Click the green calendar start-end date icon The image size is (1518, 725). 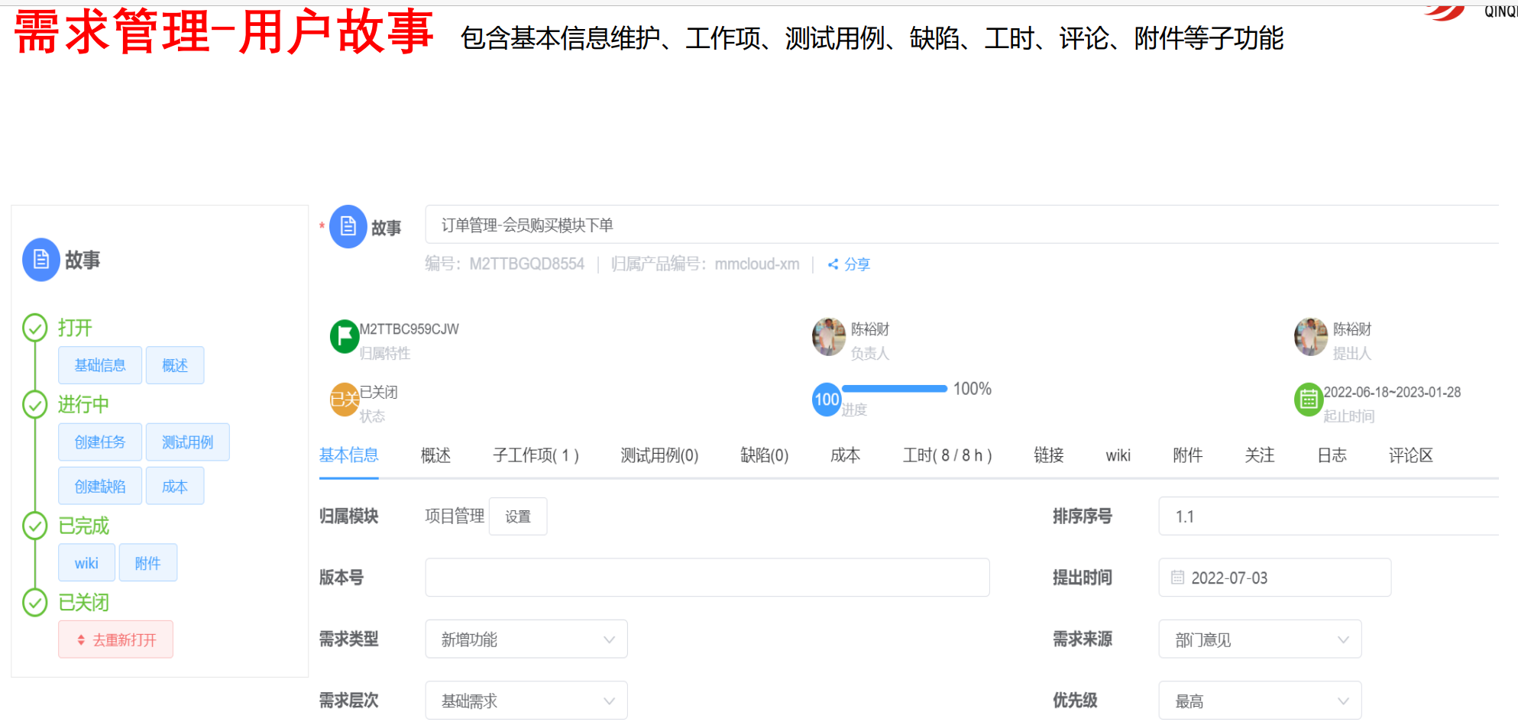pyautogui.click(x=1308, y=399)
